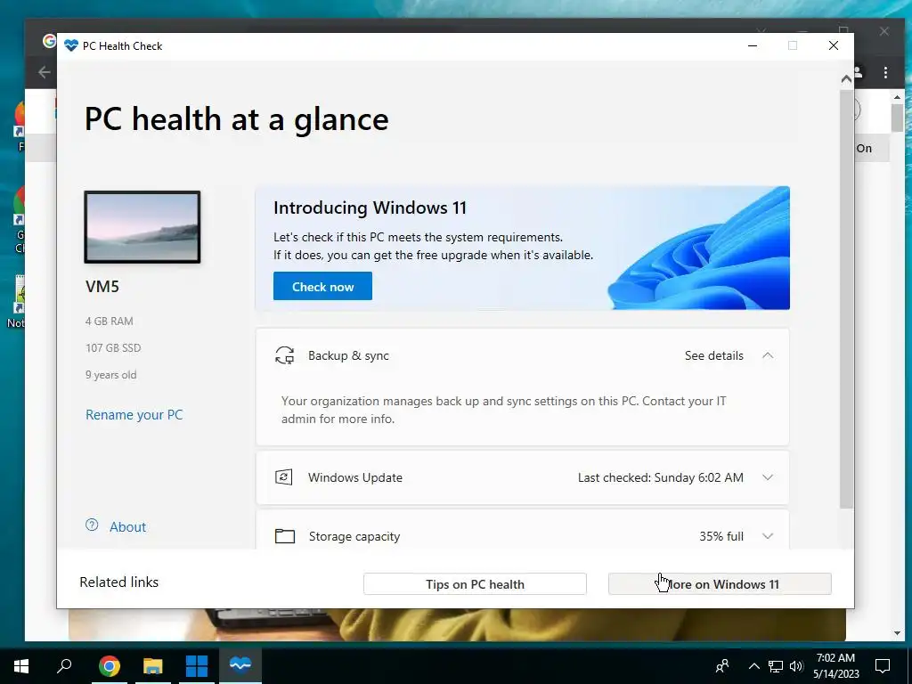912x684 pixels.
Task: Click Check now button
Action: (322, 286)
